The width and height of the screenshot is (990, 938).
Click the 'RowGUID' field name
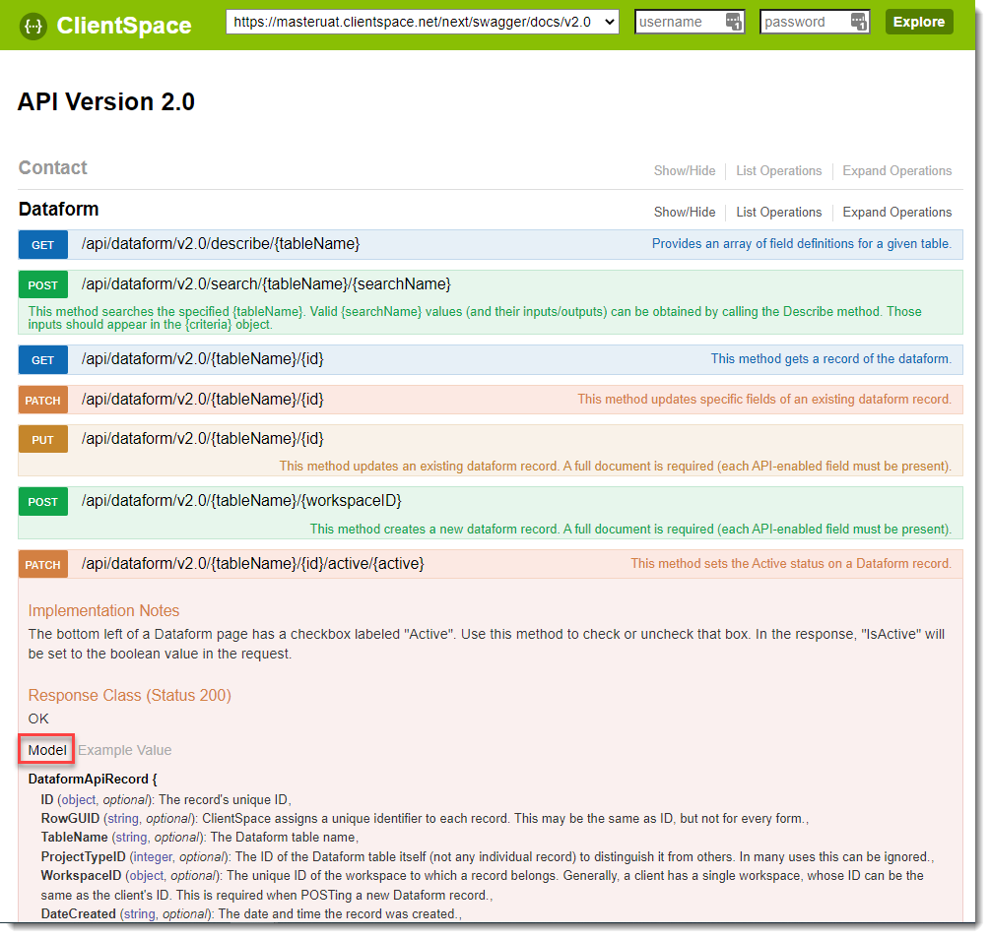point(70,819)
